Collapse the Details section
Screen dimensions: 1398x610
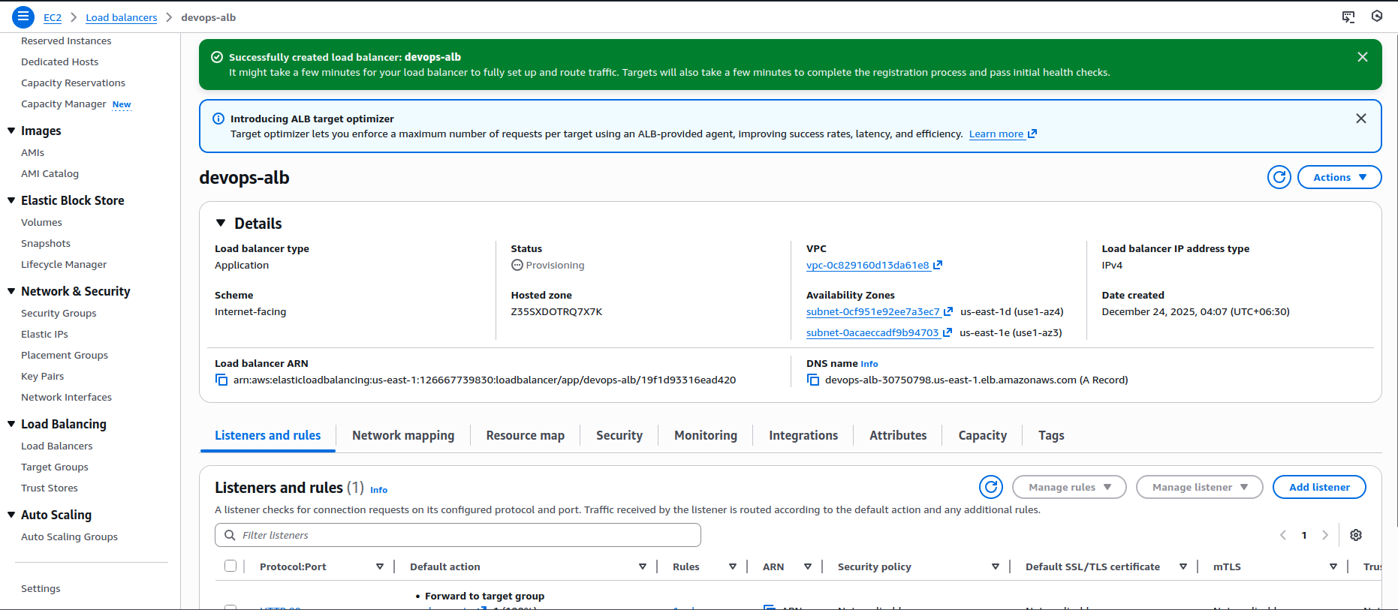(221, 223)
